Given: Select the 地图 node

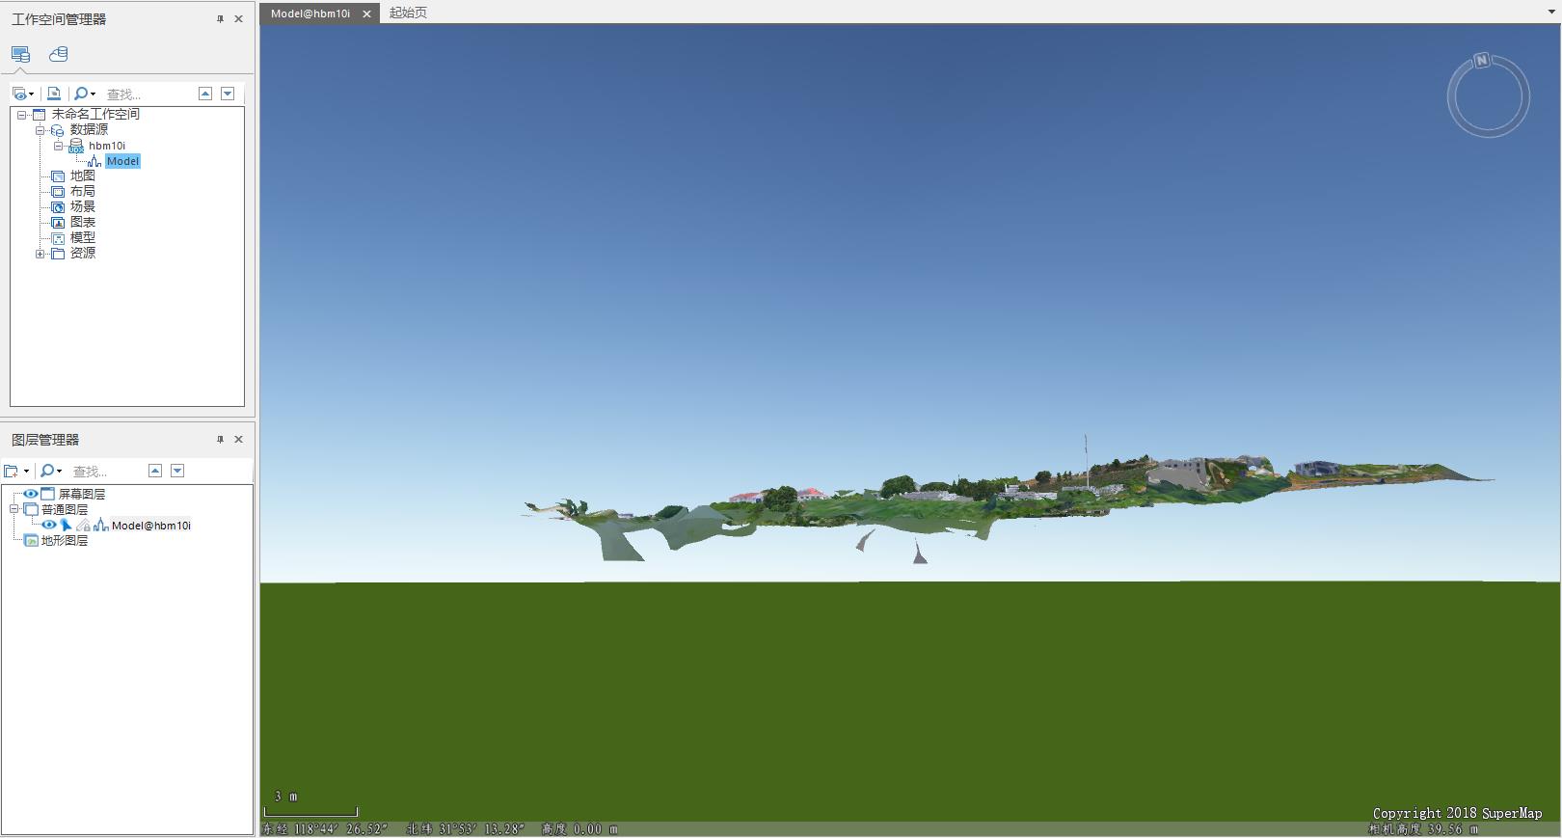Looking at the screenshot, I should pyautogui.click(x=82, y=176).
